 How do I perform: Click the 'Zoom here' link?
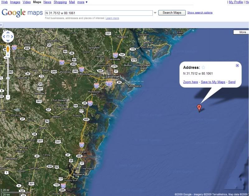pyautogui.click(x=190, y=82)
